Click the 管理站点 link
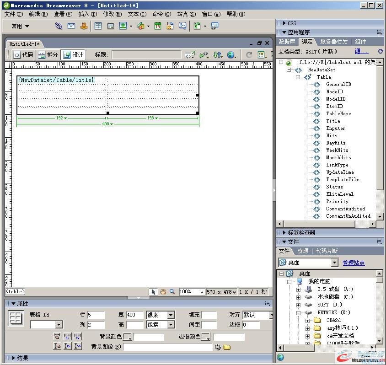This screenshot has height=365, width=386. (x=354, y=263)
